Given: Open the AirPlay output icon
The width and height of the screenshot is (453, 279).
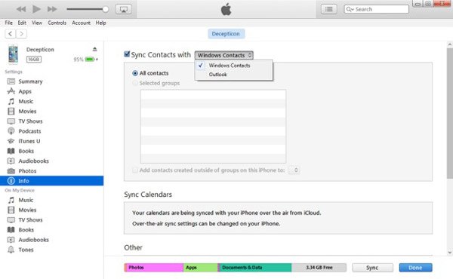Looking at the screenshot, I should coord(124,9).
